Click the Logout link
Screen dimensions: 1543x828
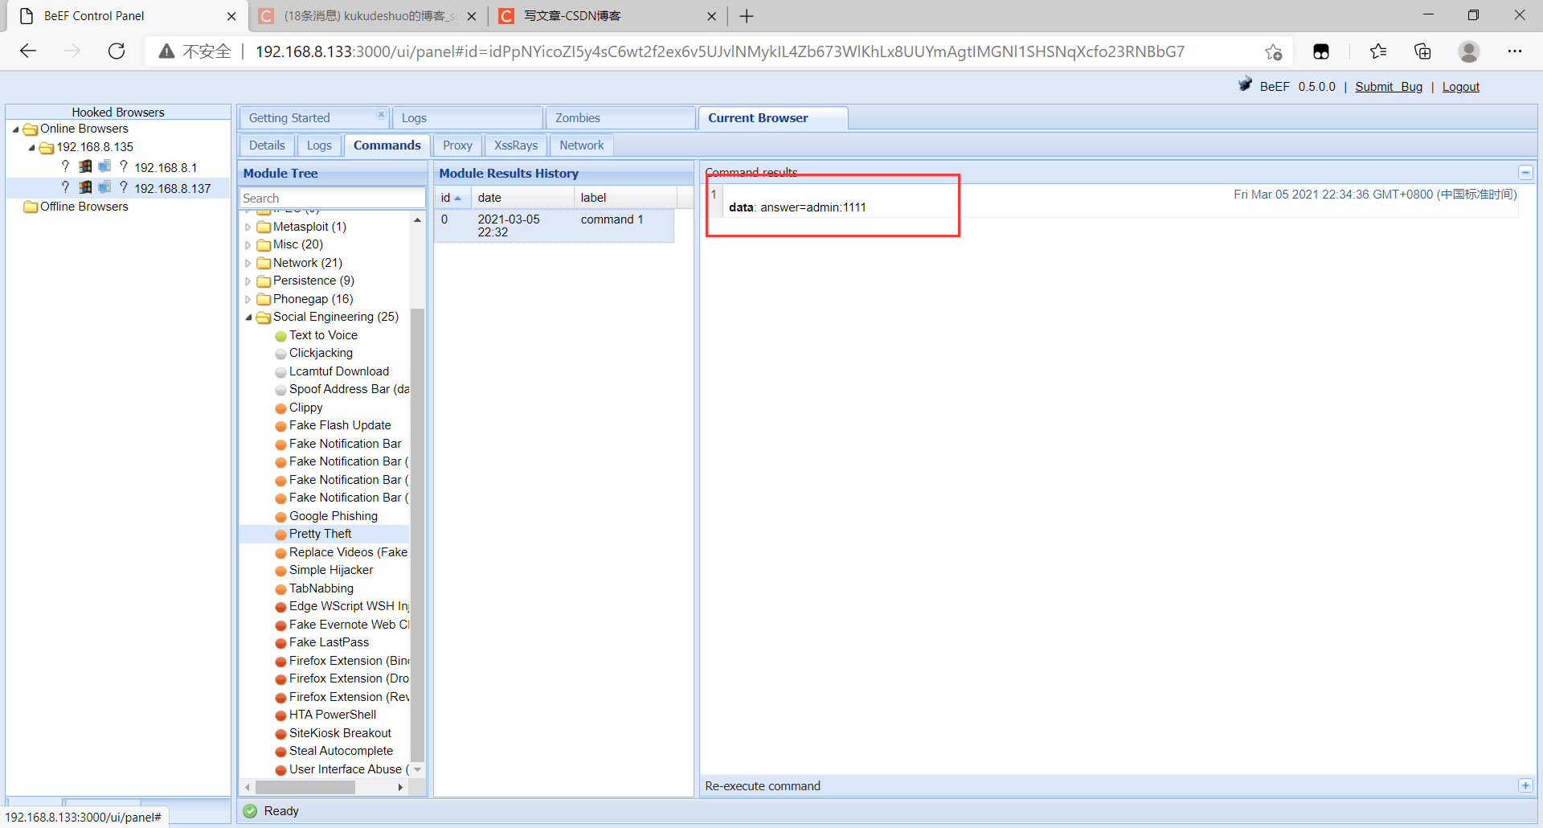click(x=1460, y=87)
